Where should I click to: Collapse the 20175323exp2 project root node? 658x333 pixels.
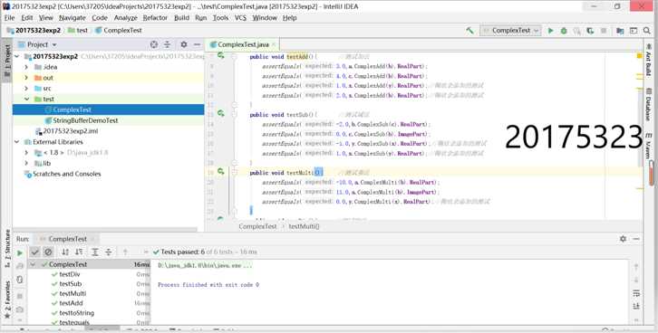click(x=17, y=56)
